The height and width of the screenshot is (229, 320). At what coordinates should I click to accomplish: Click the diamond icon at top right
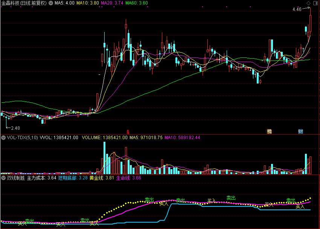[x=308, y=3]
